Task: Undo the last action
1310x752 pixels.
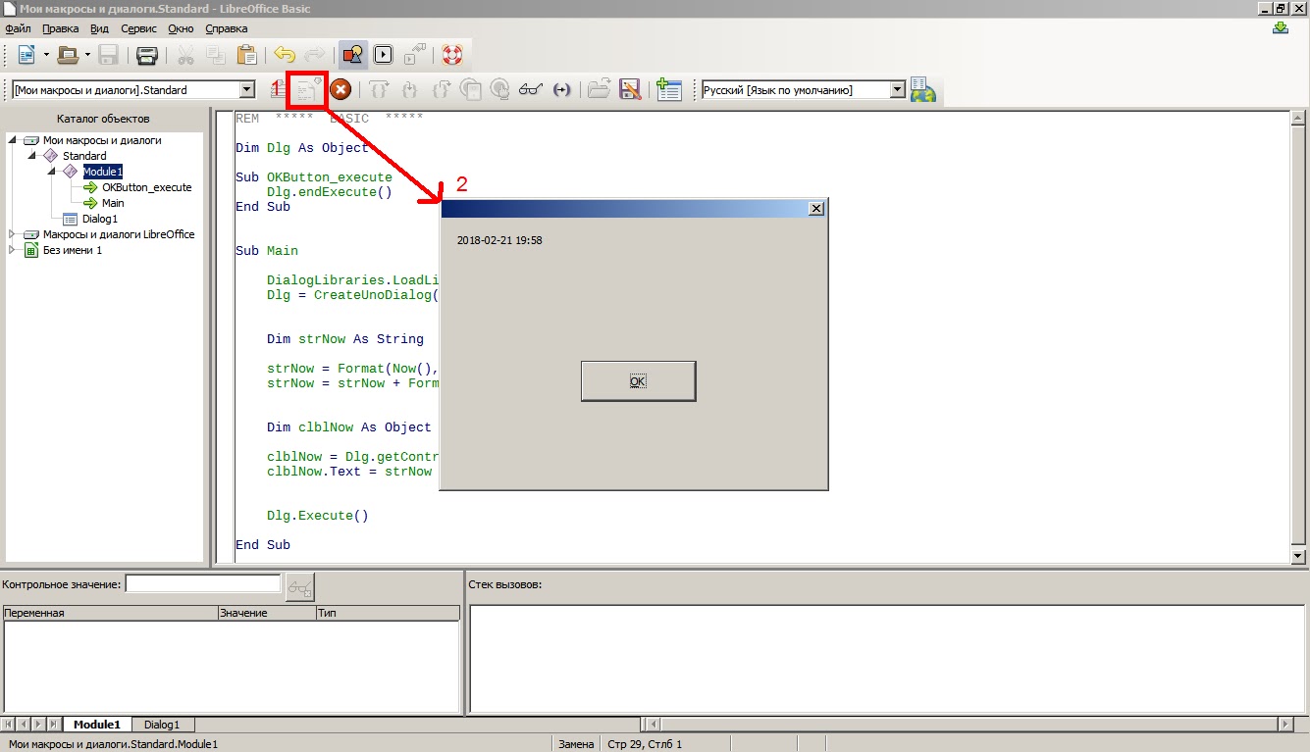Action: [x=285, y=55]
